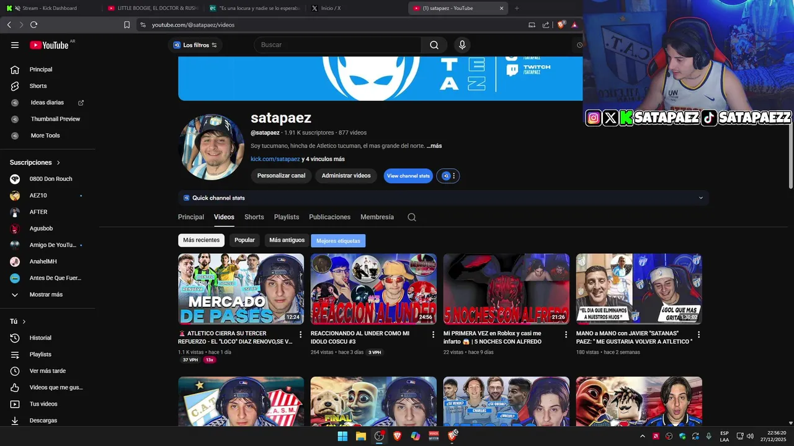
Task: Switch to the Principal channel tab
Action: [191, 217]
